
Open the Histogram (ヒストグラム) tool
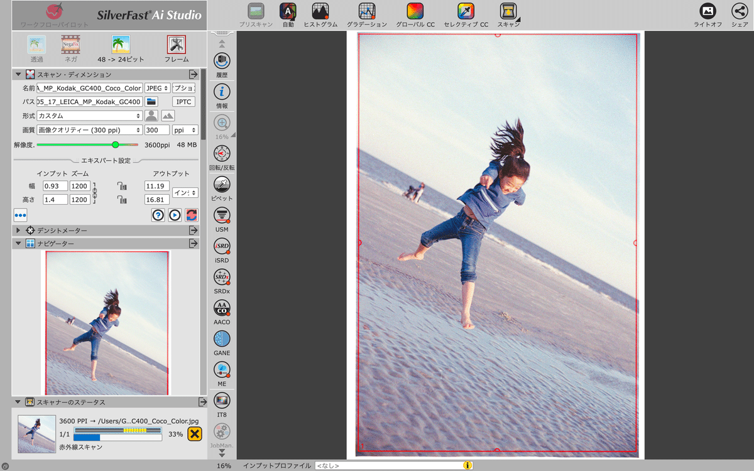(320, 11)
